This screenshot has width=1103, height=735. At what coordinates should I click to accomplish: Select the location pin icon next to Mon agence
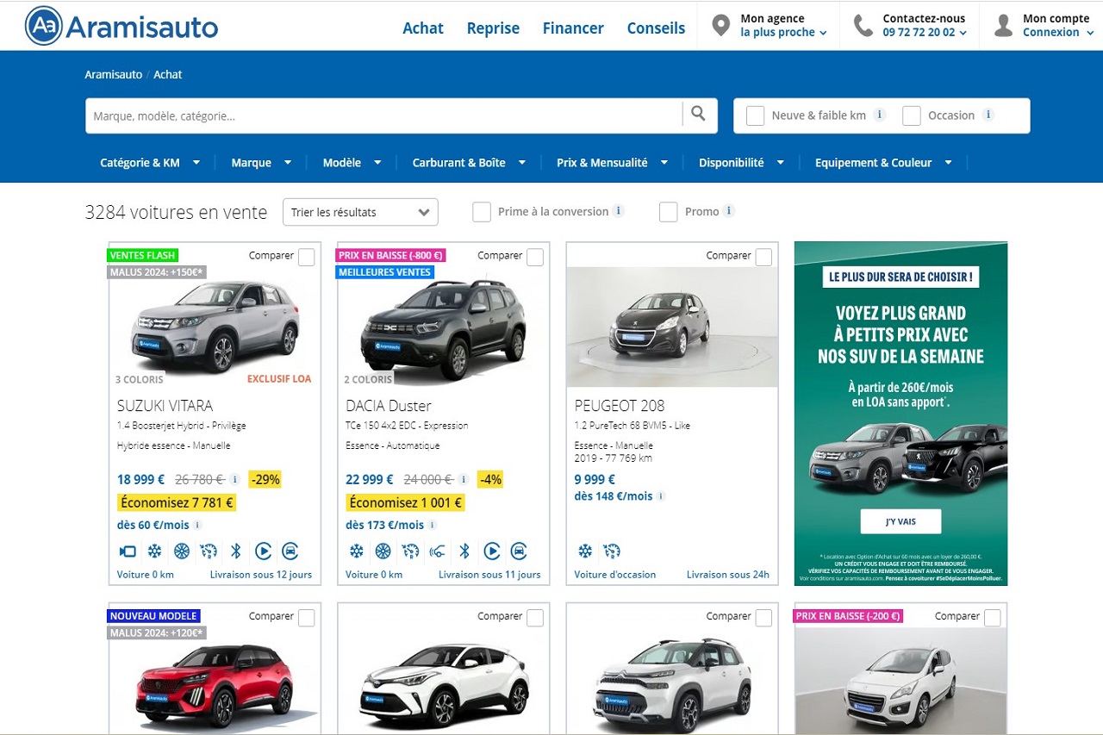click(721, 25)
